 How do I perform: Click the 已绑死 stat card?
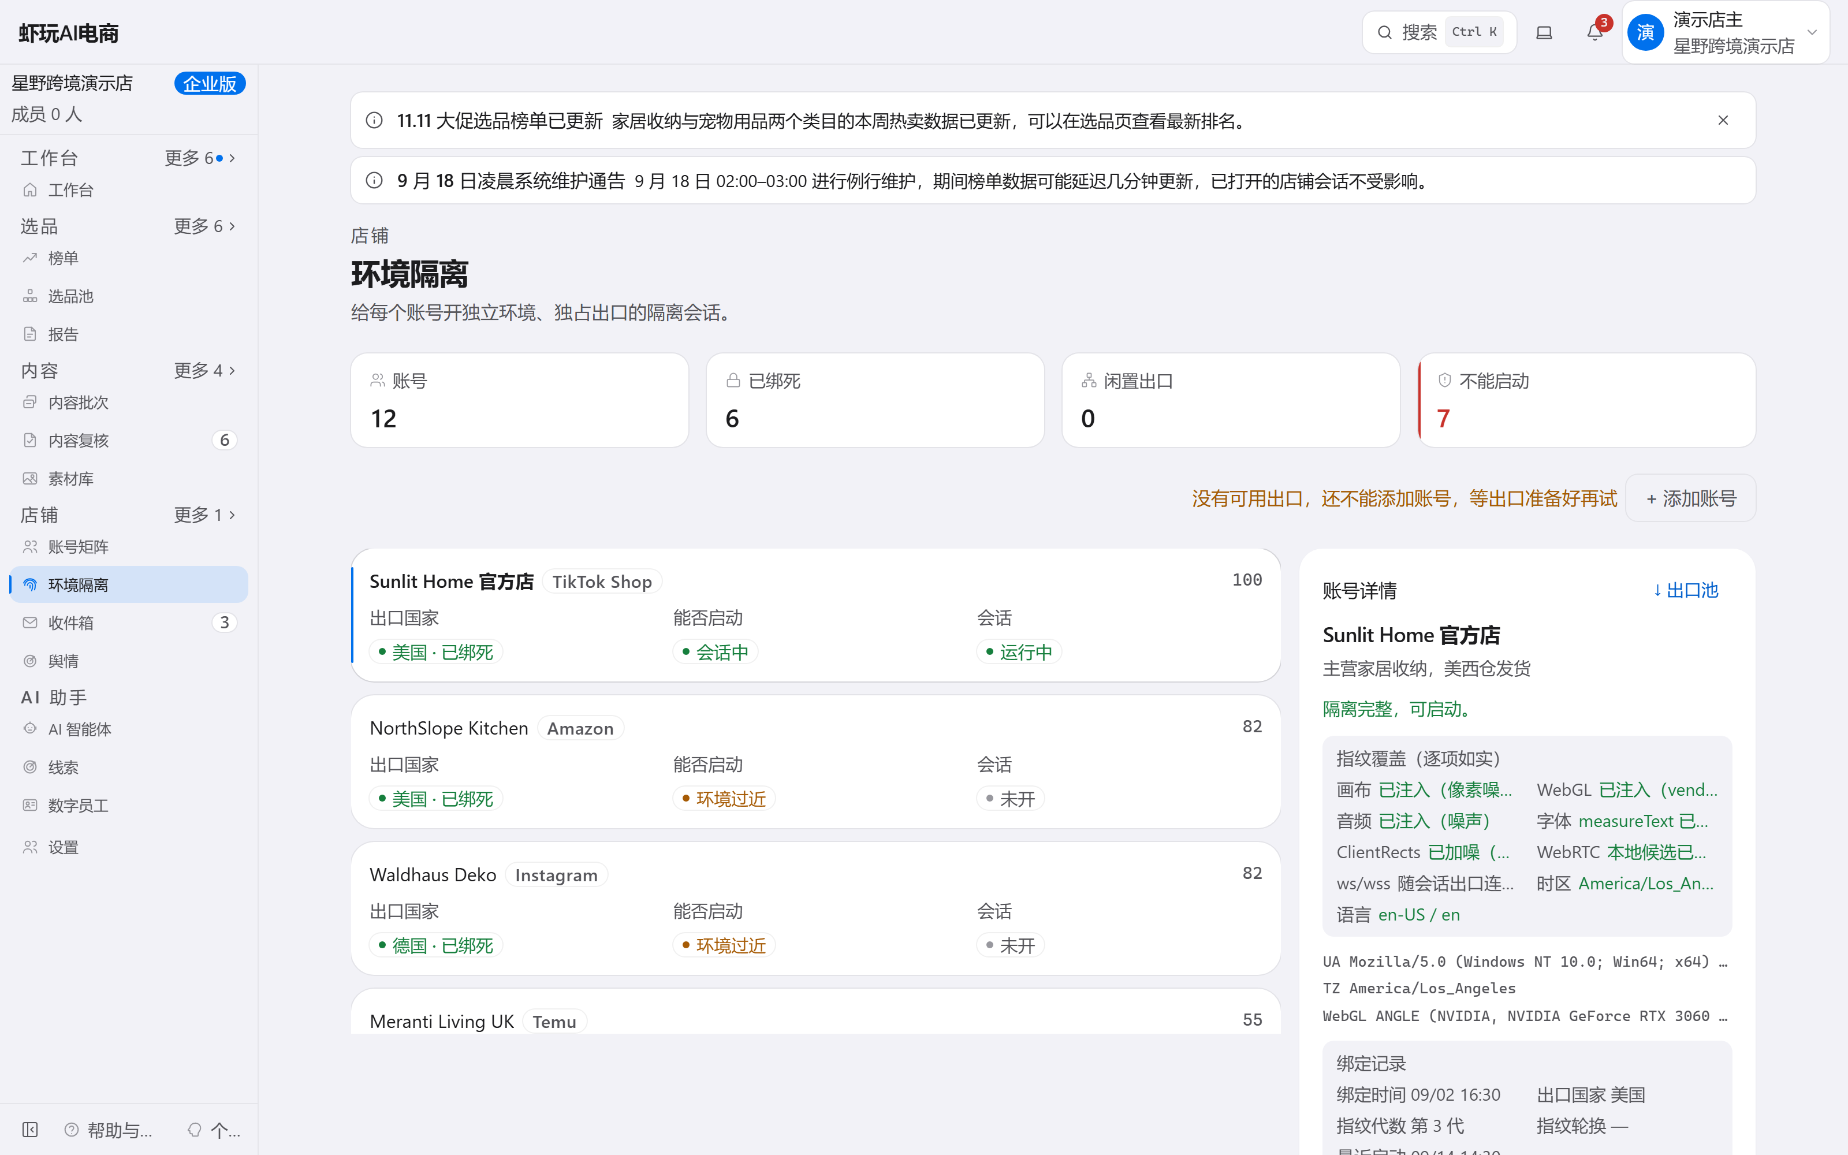pyautogui.click(x=875, y=400)
